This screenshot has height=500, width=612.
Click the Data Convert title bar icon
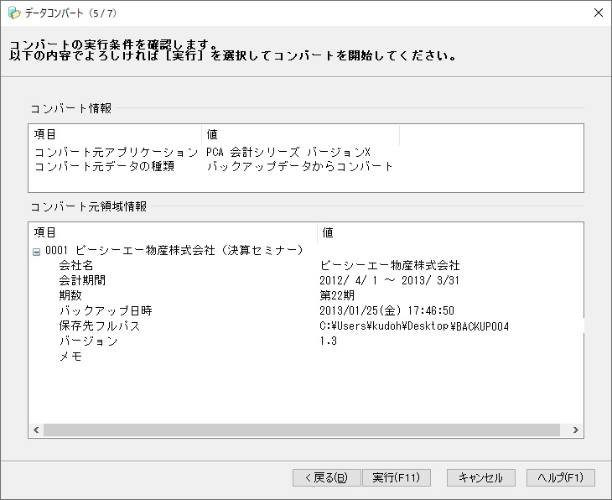pos(13,13)
